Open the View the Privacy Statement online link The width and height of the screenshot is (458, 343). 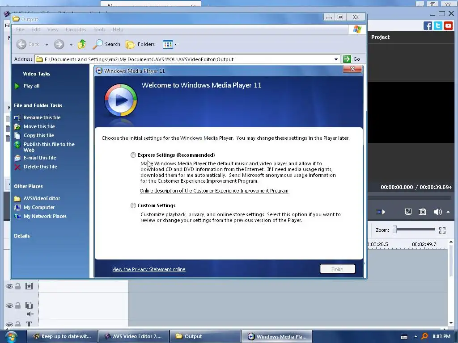coord(148,269)
